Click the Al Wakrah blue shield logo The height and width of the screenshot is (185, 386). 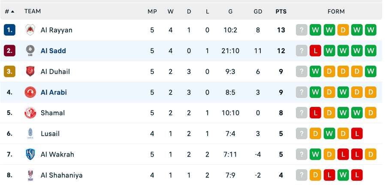(x=30, y=155)
